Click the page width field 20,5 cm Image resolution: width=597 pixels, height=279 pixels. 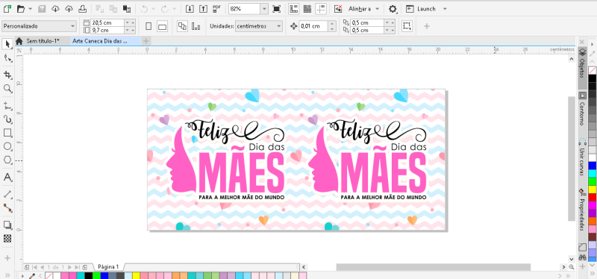[x=107, y=23]
